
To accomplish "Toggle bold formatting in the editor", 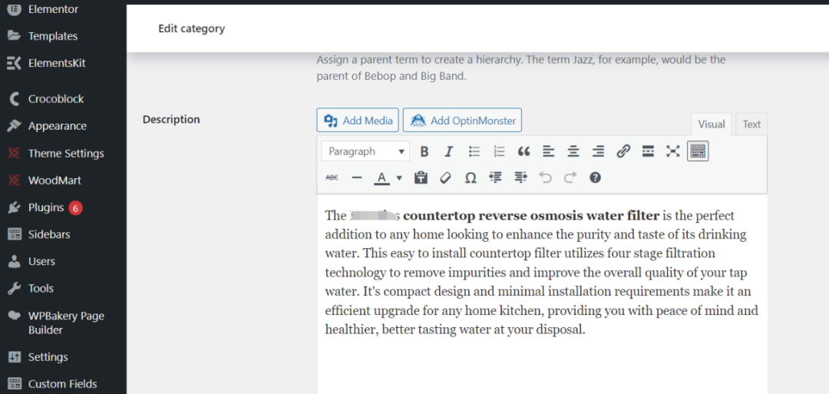I will (x=424, y=151).
